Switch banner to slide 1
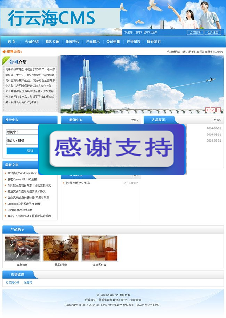Viewport: 226px width, 318px height. [208, 110]
